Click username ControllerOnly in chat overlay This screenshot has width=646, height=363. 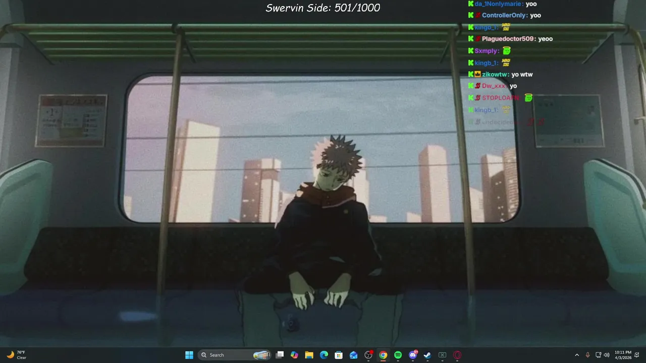pos(504,15)
